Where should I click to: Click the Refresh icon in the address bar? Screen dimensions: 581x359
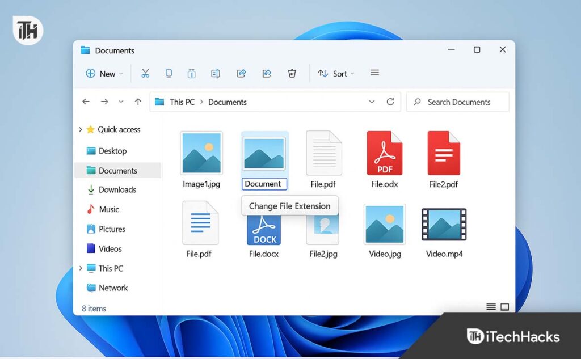[390, 102]
